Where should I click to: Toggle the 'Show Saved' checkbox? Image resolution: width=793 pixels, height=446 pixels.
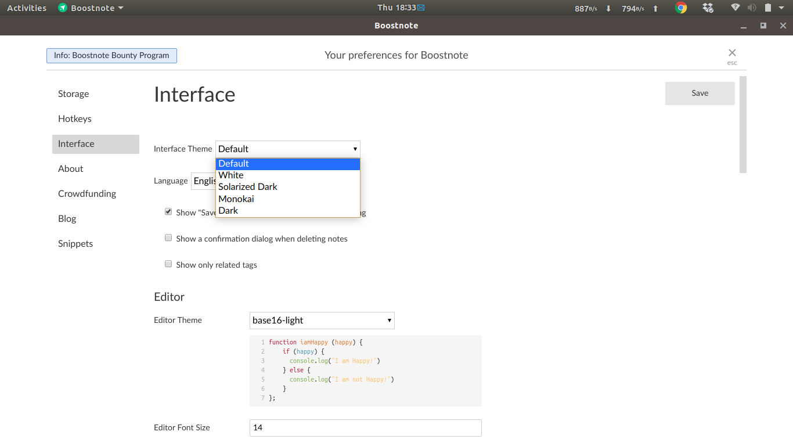(168, 212)
